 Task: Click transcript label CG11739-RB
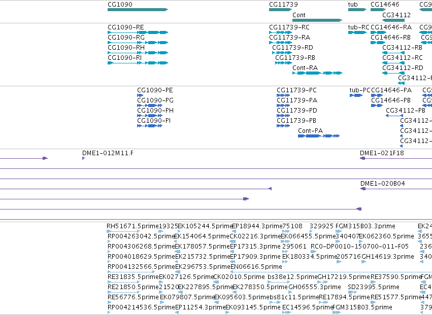click(x=295, y=58)
